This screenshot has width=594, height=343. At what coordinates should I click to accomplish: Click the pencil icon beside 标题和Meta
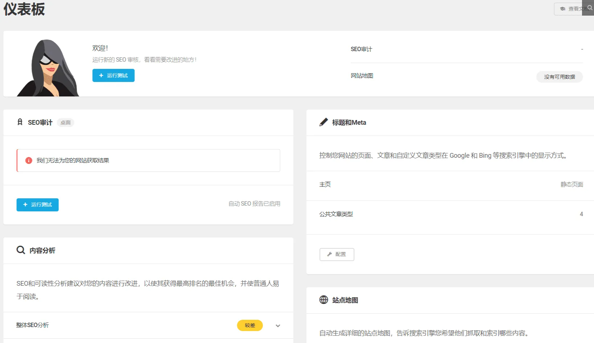point(323,122)
